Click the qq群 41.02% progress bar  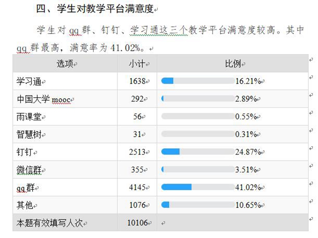point(197,187)
